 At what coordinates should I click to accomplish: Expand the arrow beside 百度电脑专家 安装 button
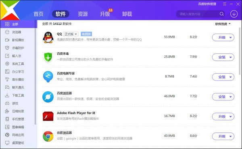[230, 77]
